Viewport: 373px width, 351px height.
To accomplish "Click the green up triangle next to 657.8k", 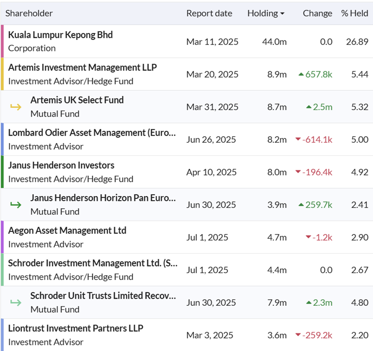I will [x=301, y=74].
